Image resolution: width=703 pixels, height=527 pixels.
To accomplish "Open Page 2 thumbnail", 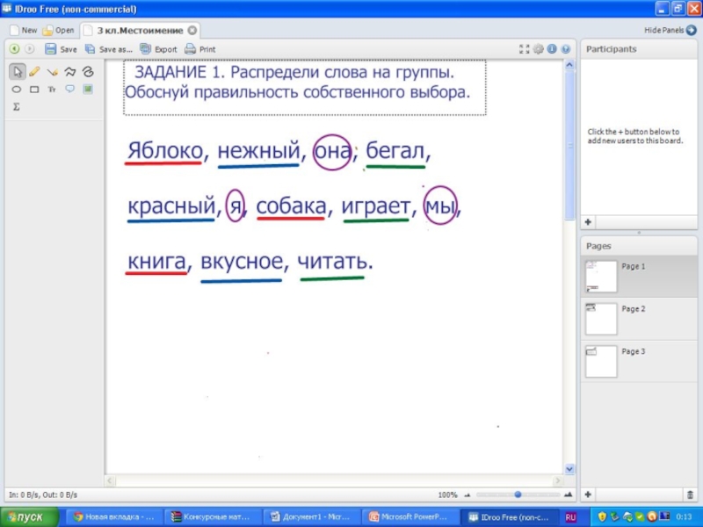I will [602, 318].
